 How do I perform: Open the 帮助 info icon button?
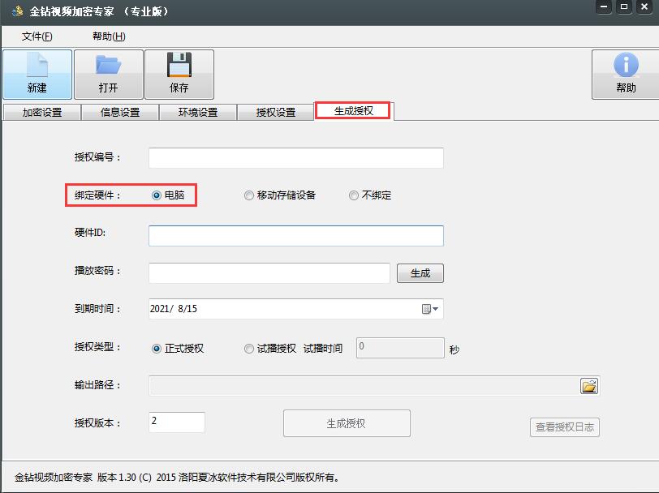[626, 74]
